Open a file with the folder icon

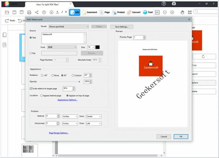[x=7, y=12]
